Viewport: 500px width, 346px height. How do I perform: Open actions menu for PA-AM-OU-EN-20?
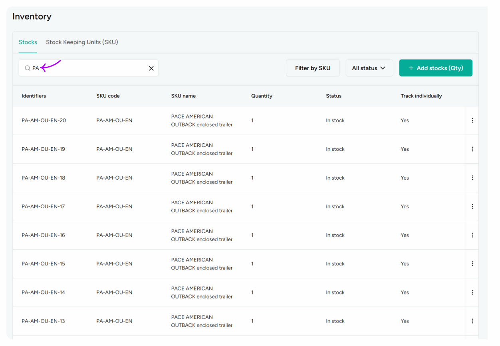[472, 120]
